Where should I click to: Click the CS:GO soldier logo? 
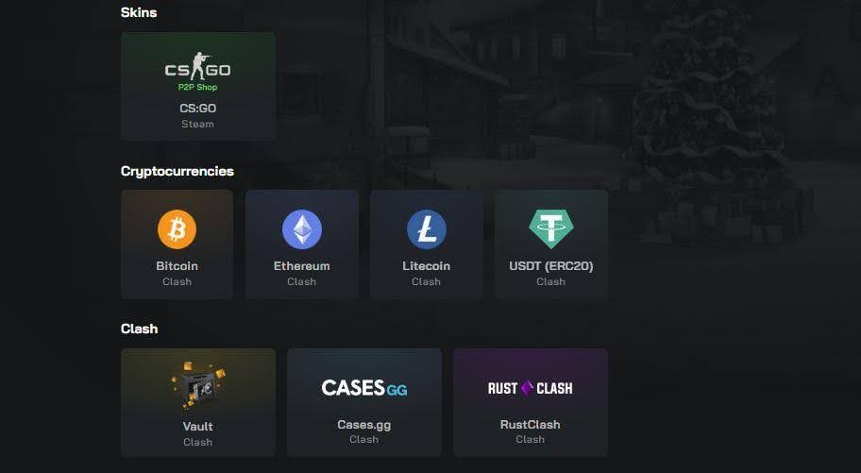coord(197,66)
